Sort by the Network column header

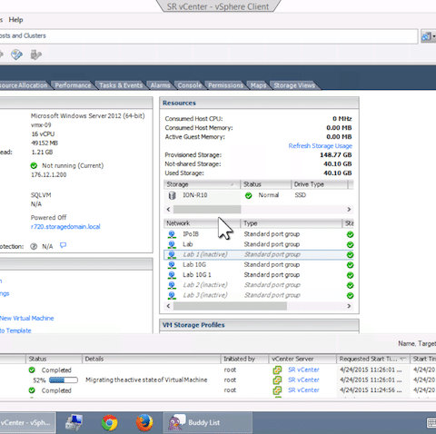(202, 223)
